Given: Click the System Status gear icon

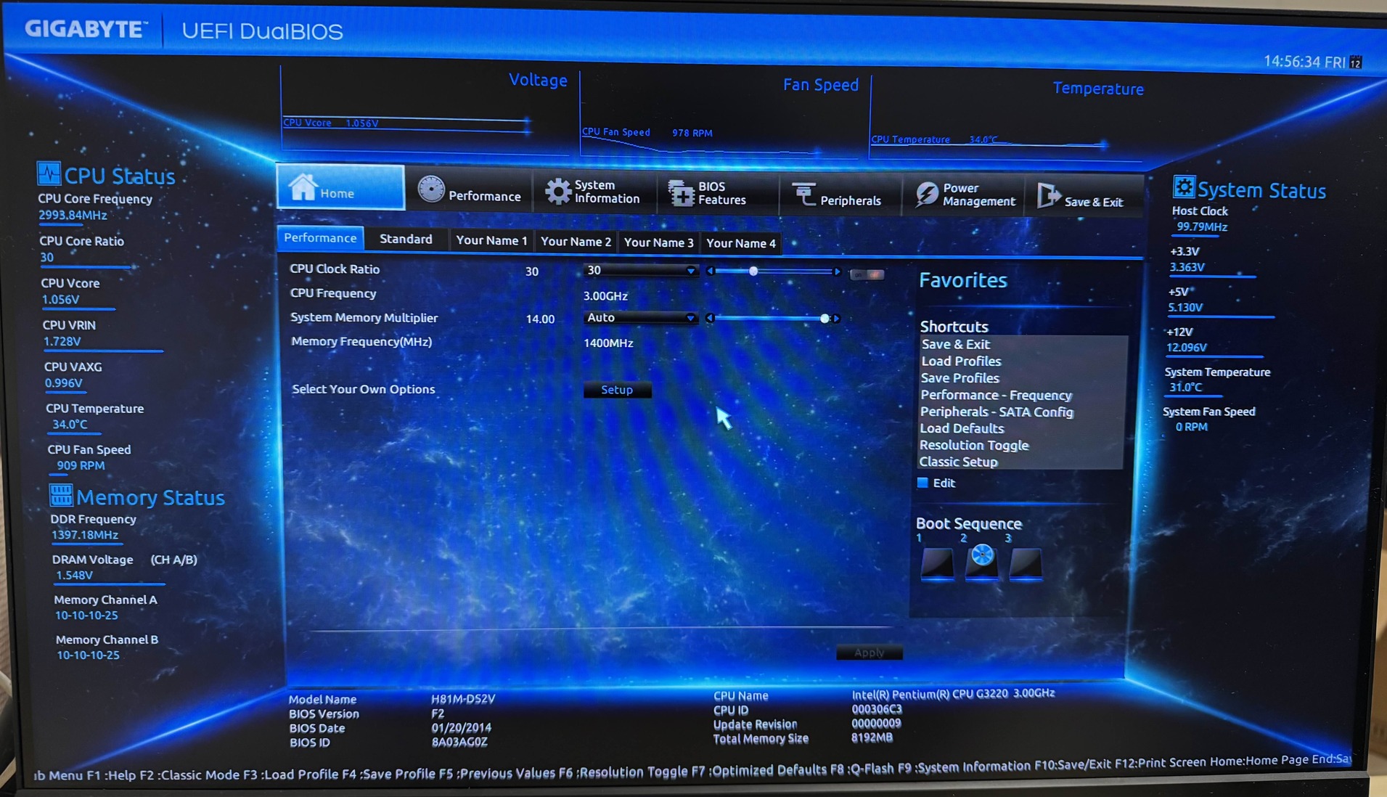Looking at the screenshot, I should (x=1183, y=187).
